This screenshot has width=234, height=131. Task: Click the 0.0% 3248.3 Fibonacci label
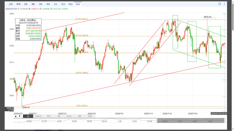click(82, 106)
